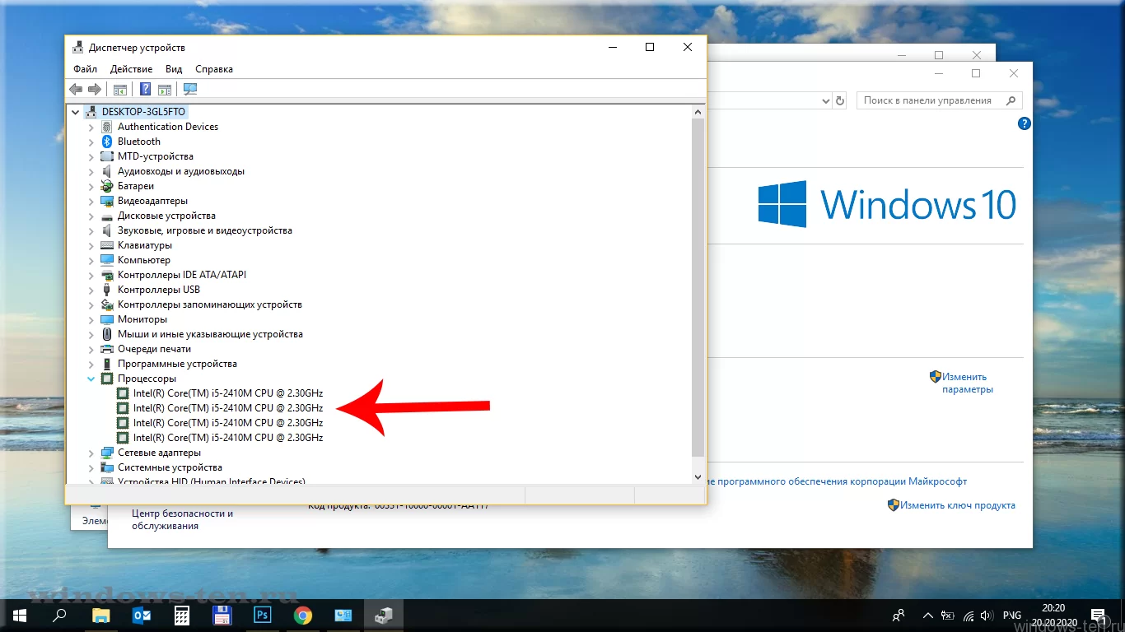Open the floppy disk taskbar app
Viewport: 1125px width, 632px height.
pos(222,616)
